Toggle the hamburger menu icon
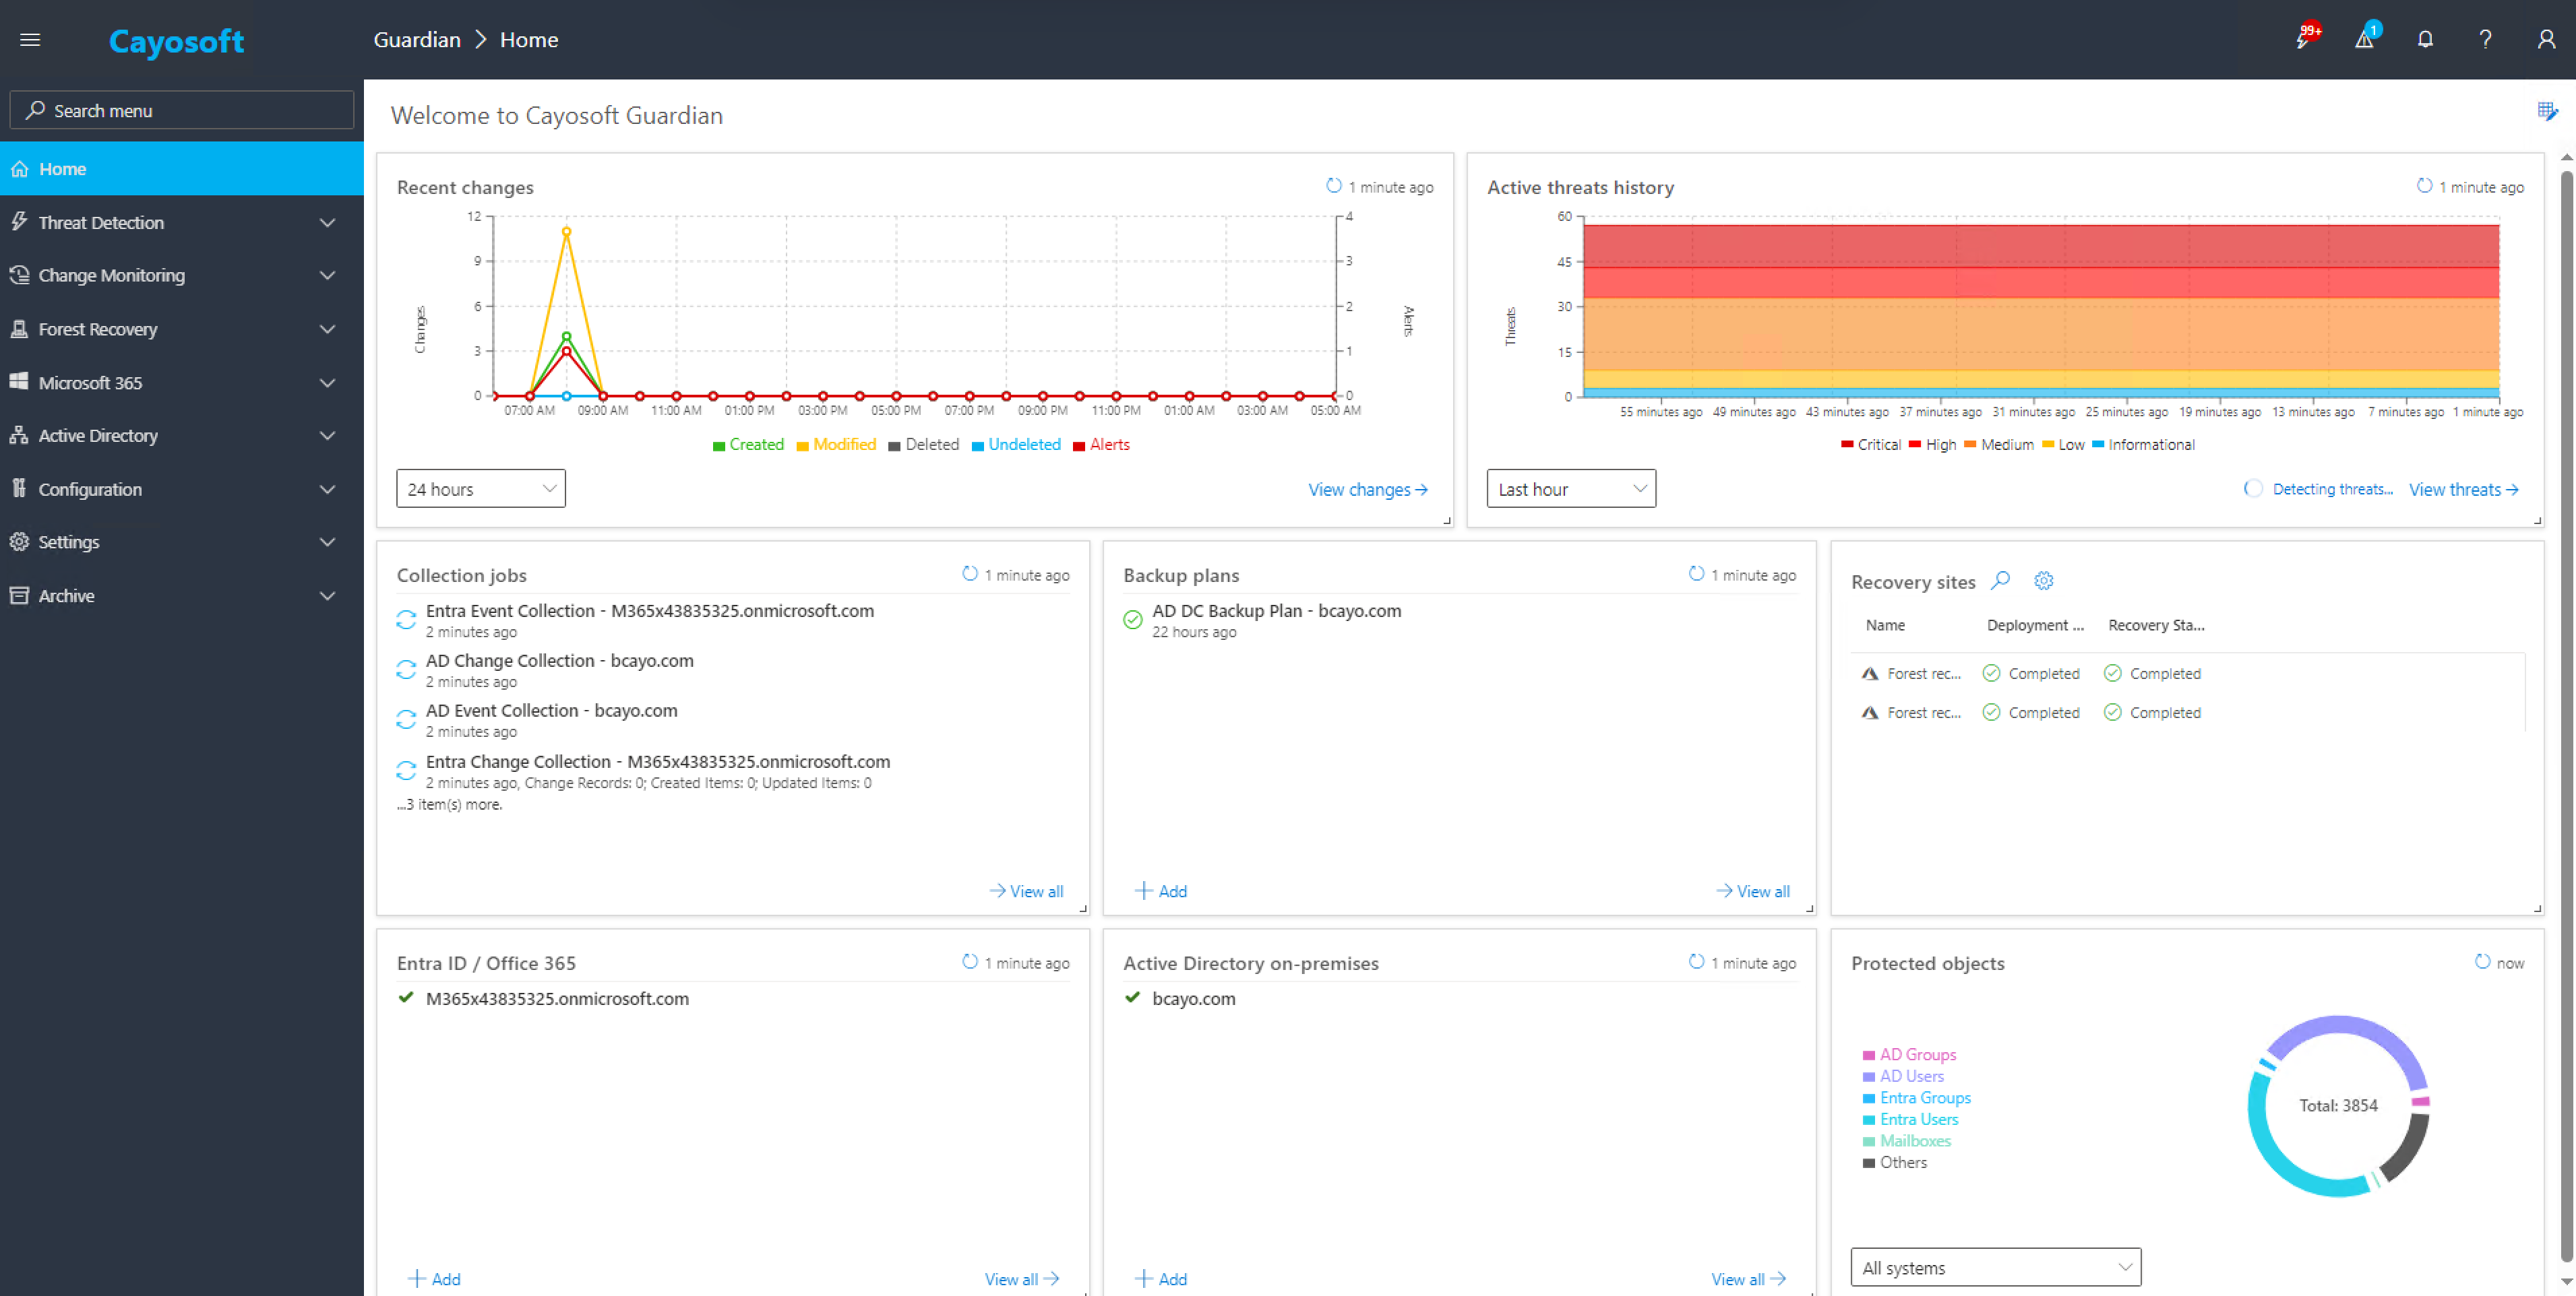The width and height of the screenshot is (2576, 1296). 30,40
